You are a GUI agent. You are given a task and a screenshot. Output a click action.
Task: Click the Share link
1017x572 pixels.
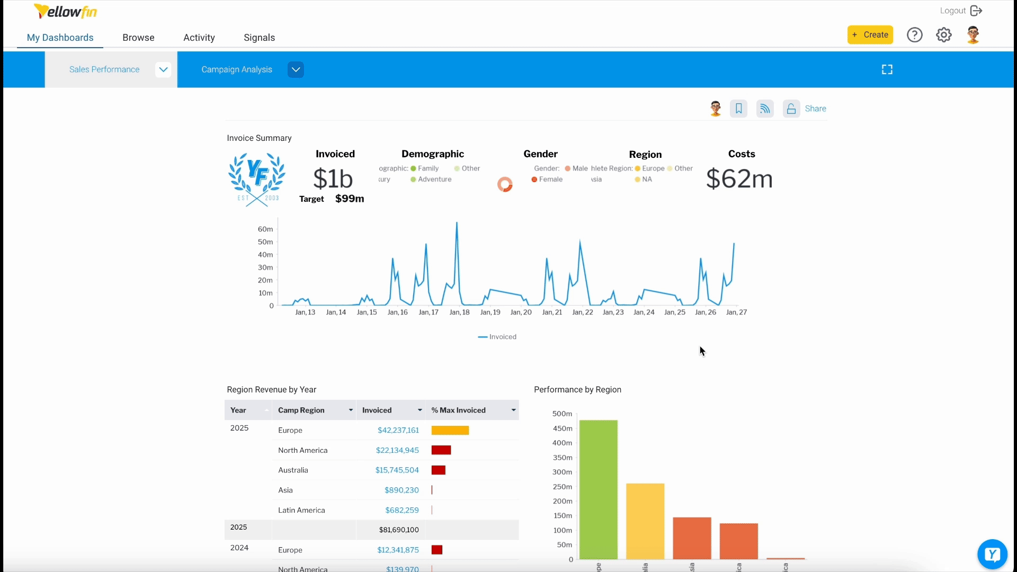(815, 109)
